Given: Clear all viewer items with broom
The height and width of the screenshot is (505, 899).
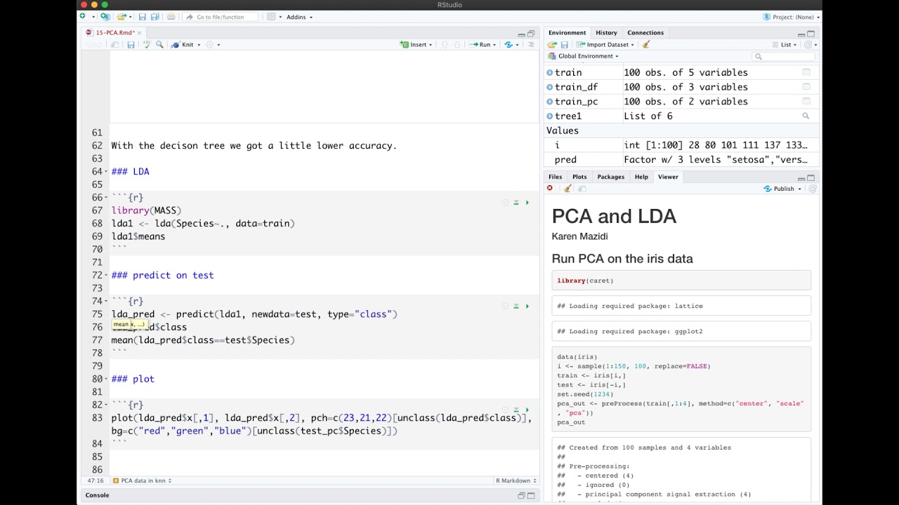Looking at the screenshot, I should pyautogui.click(x=567, y=188).
